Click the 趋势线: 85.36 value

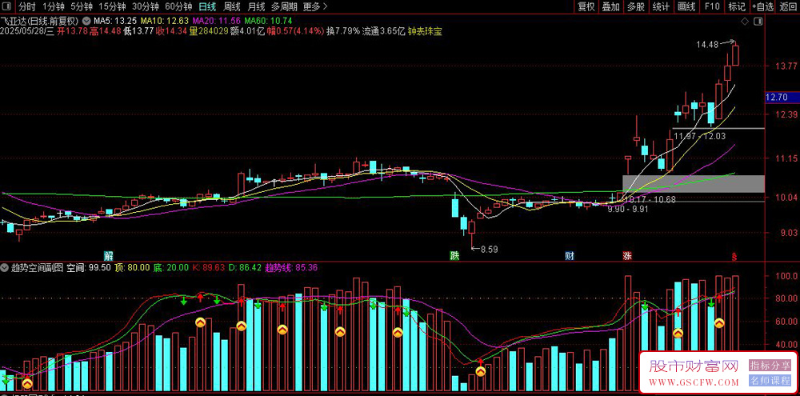[x=291, y=267]
